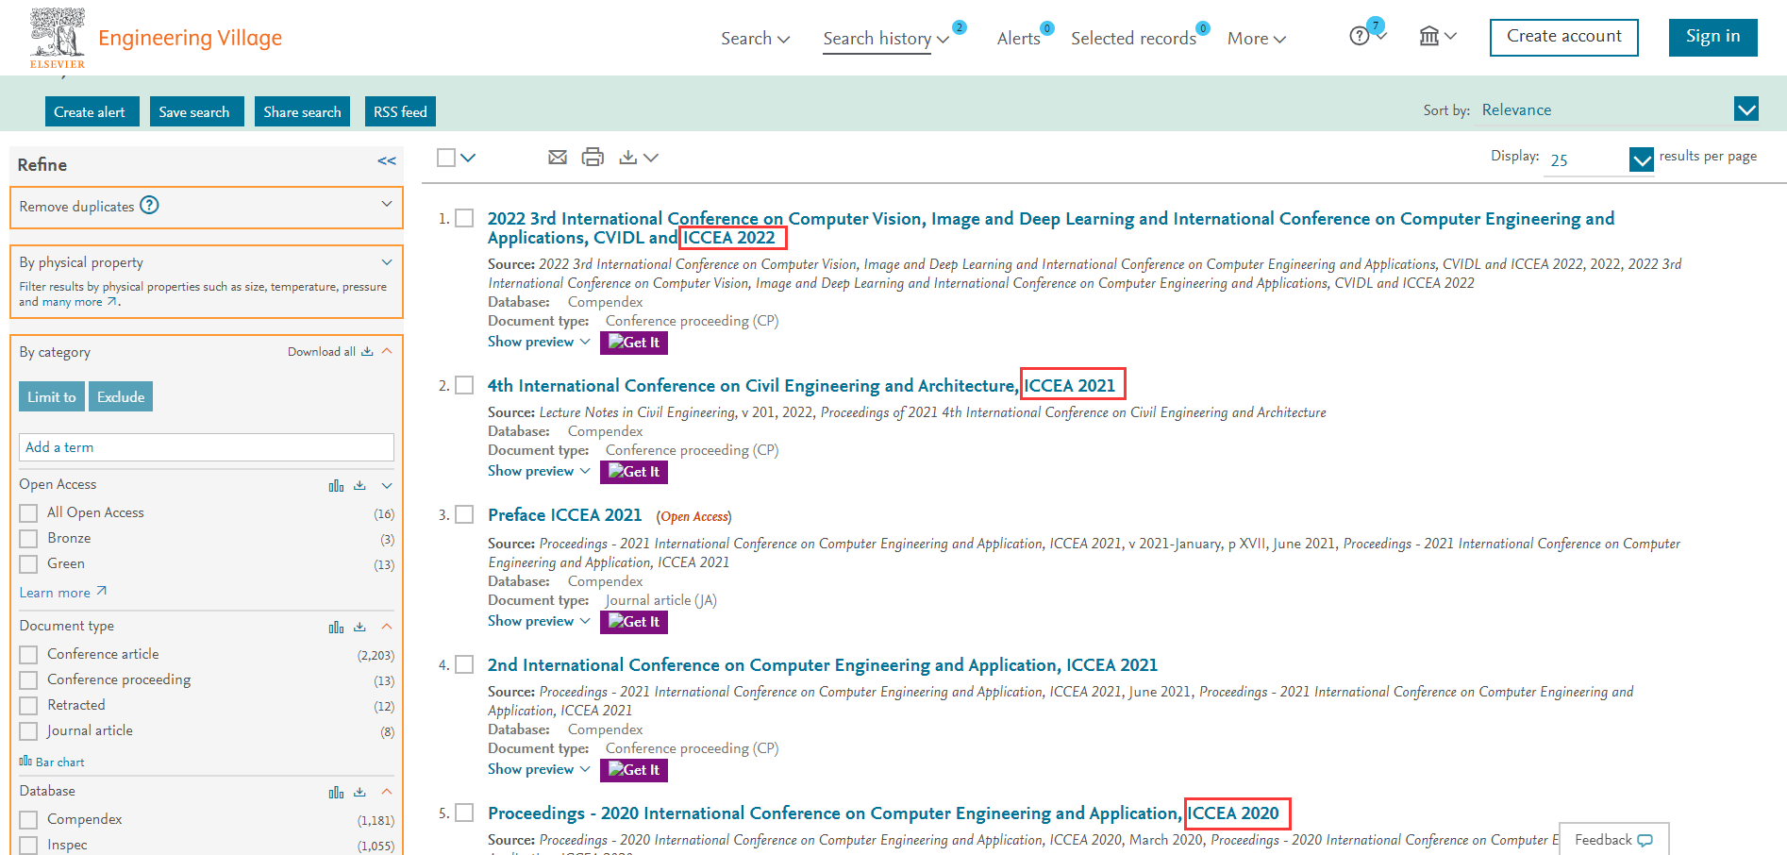Download Open Access facet data
Viewport: 1787px width, 855px height.
(x=359, y=485)
